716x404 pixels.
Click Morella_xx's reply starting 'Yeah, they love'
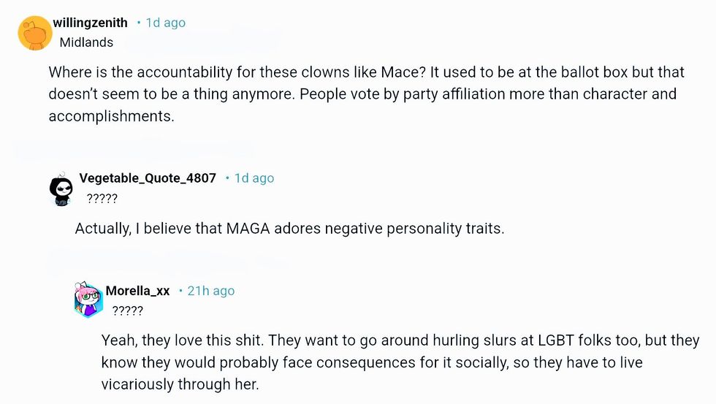[x=400, y=362]
